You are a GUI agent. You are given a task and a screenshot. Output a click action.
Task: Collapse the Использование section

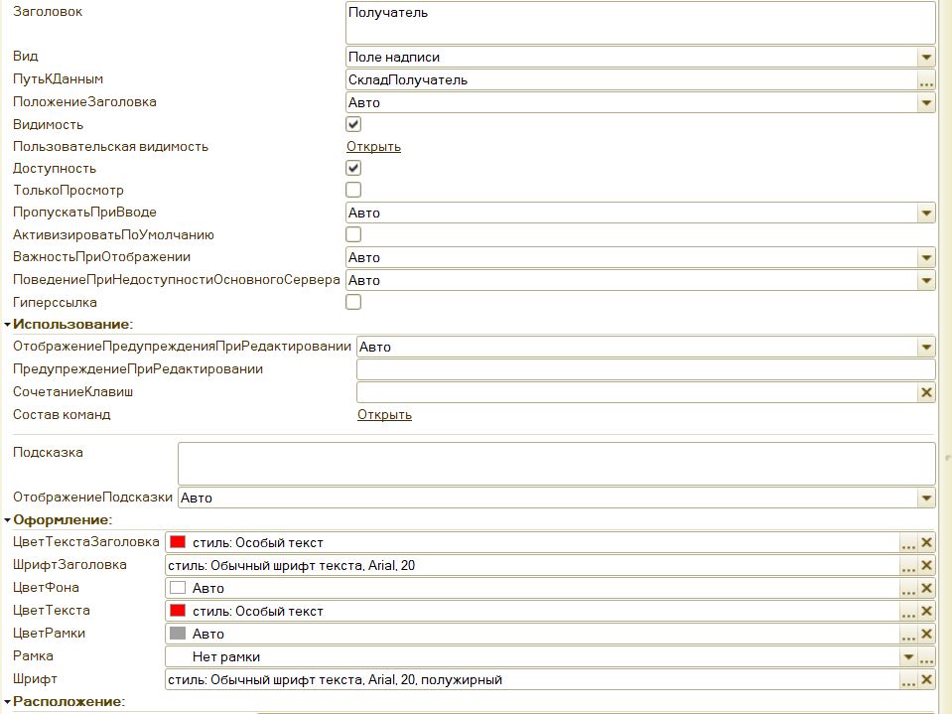(x=8, y=325)
